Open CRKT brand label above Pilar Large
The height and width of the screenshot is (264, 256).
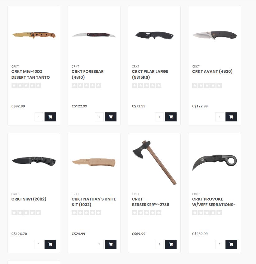click(x=135, y=67)
